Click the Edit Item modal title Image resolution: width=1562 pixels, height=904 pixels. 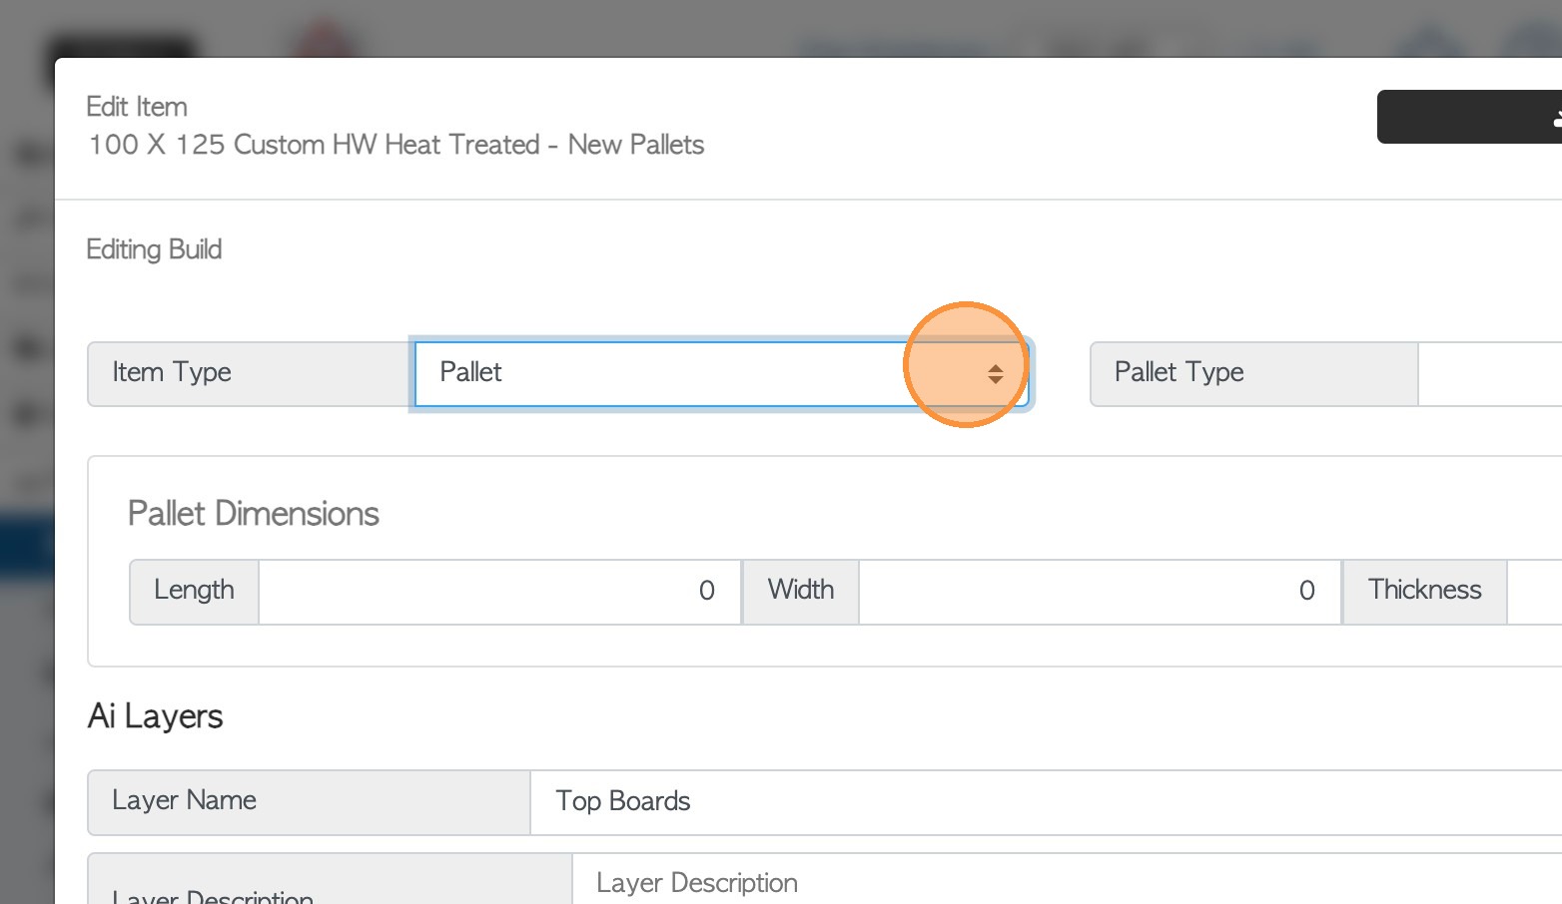click(137, 107)
